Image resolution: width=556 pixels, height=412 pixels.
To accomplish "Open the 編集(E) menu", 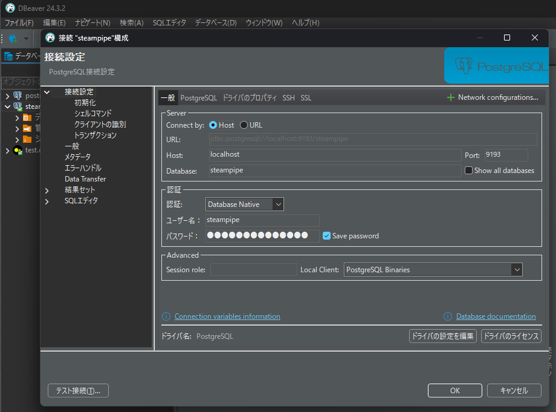I will 54,23.
